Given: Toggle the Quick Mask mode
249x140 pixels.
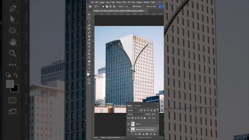Looking at the screenshot, I should [x=89, y=79].
